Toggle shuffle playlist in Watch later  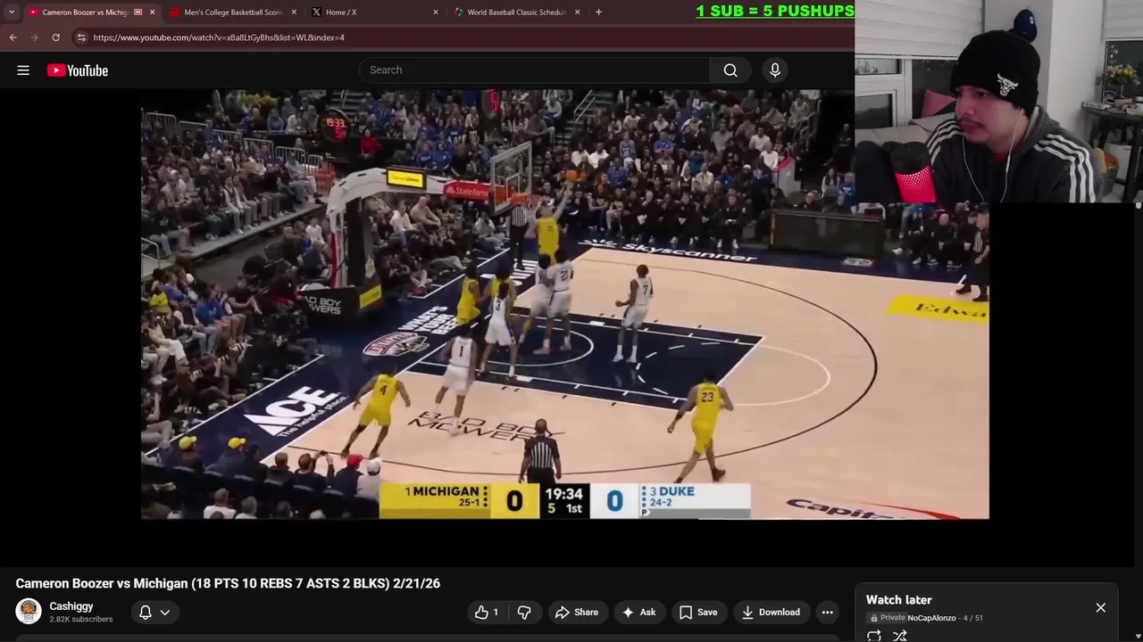pyautogui.click(x=900, y=636)
